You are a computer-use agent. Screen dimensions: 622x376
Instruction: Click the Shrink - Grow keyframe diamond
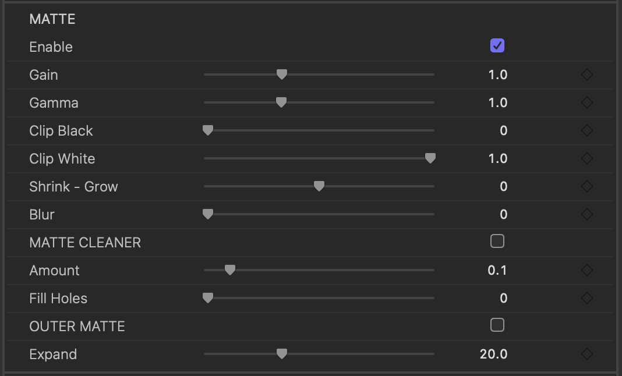click(x=586, y=186)
